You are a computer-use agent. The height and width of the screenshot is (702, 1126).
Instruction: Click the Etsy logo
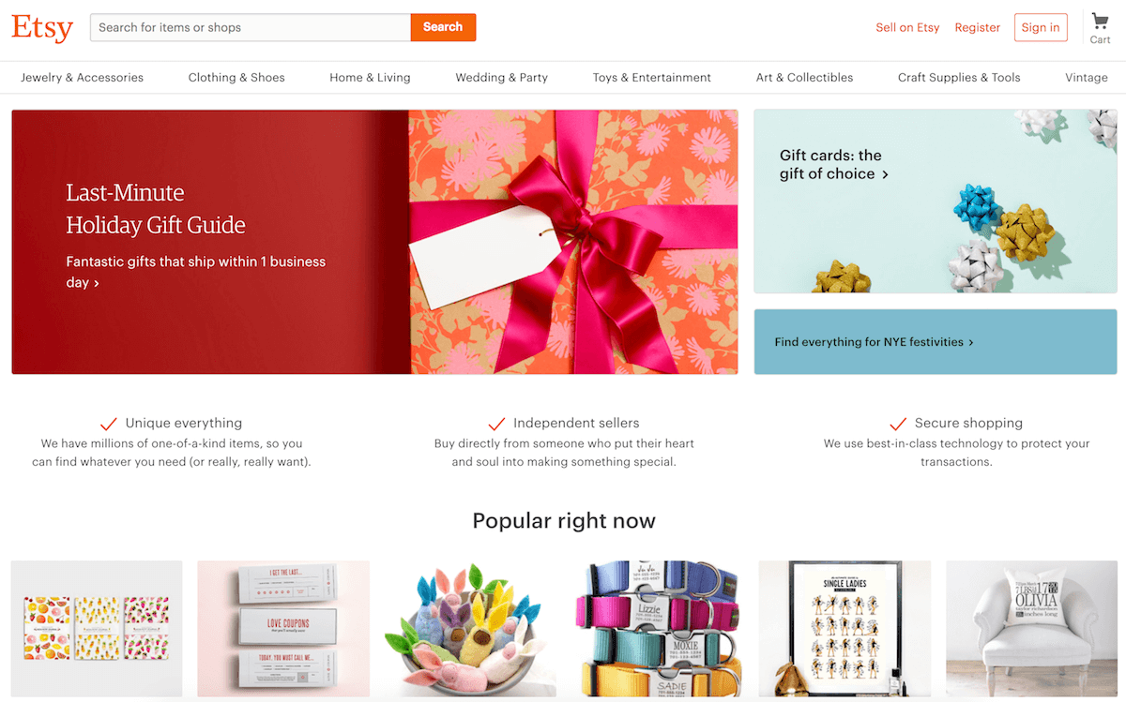click(42, 27)
